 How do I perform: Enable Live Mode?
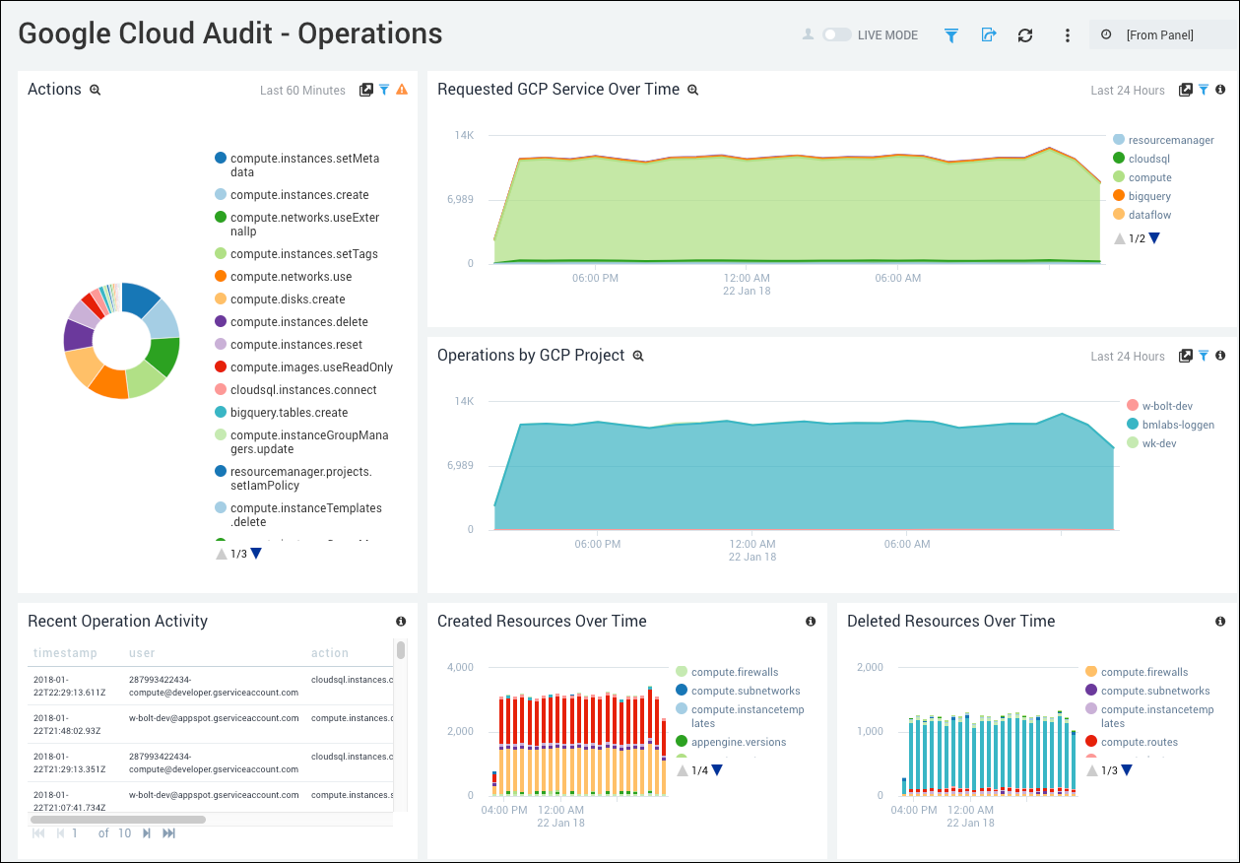(836, 33)
